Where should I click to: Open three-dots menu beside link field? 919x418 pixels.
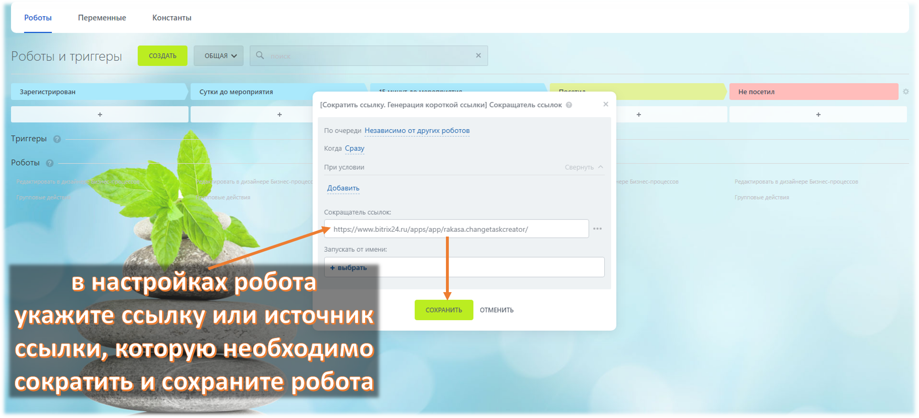598,229
